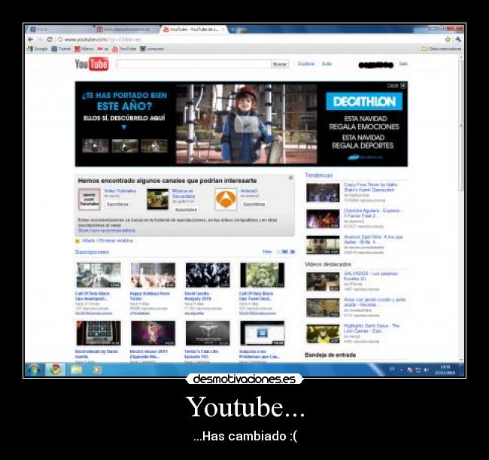Open the Suscripciones section heading
Image resolution: width=489 pixels, height=460 pixels.
[x=92, y=252]
